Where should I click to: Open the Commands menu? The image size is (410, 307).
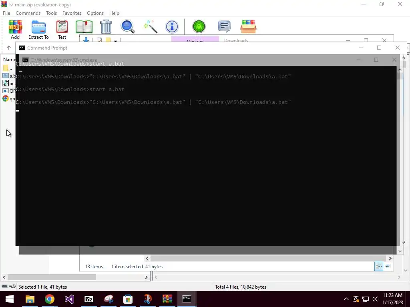28,13
